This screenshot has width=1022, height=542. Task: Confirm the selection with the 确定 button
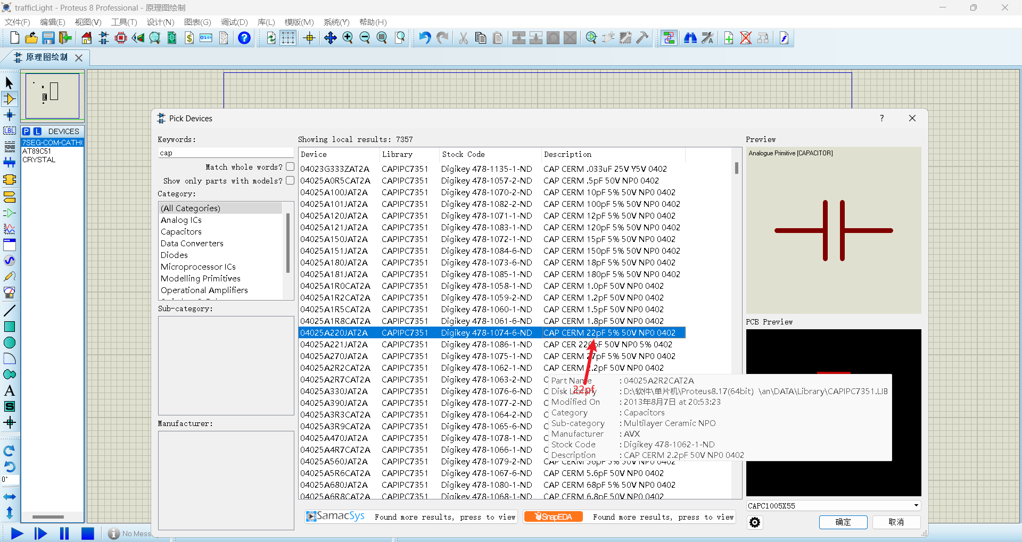(843, 522)
